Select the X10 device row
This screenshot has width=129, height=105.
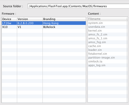point(44,27)
